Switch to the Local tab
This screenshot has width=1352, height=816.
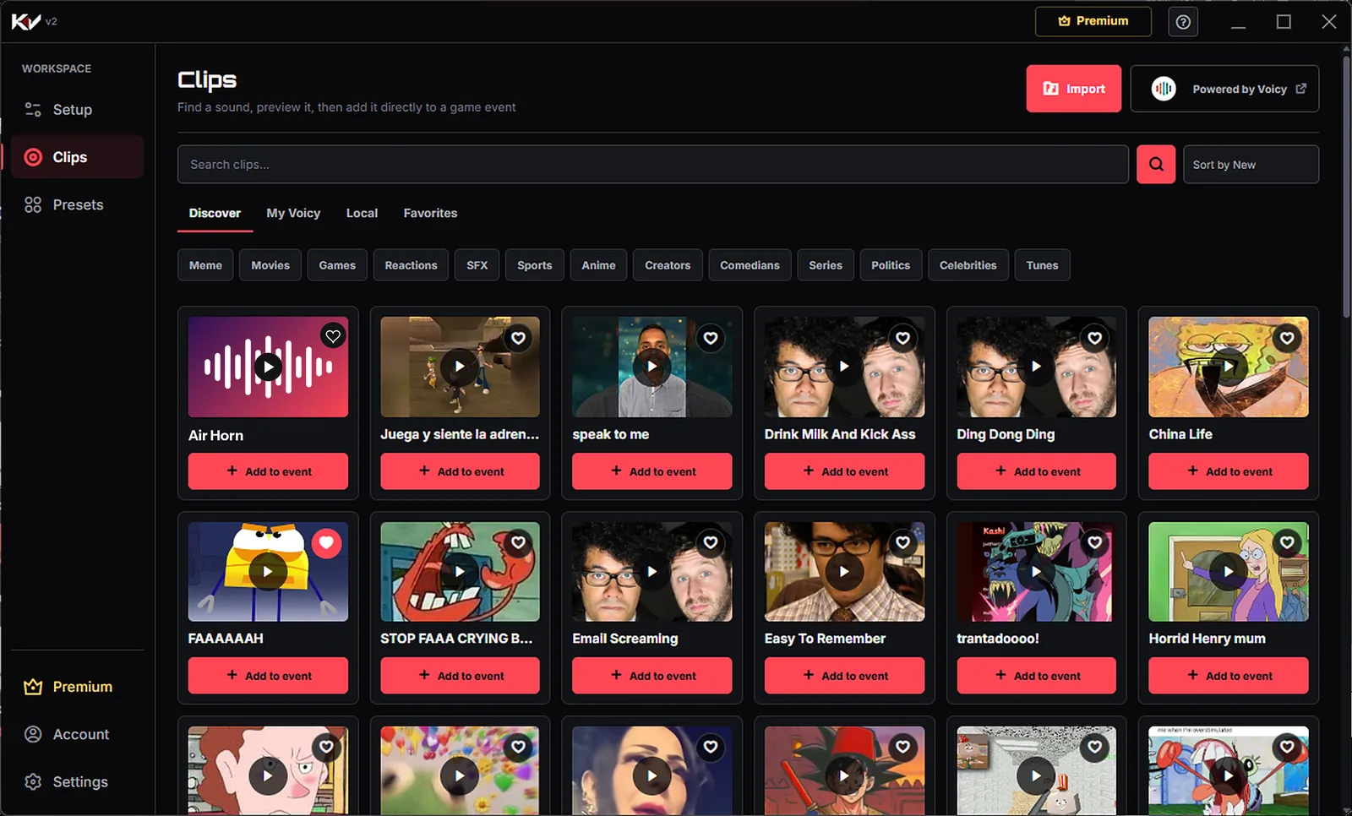[362, 214]
